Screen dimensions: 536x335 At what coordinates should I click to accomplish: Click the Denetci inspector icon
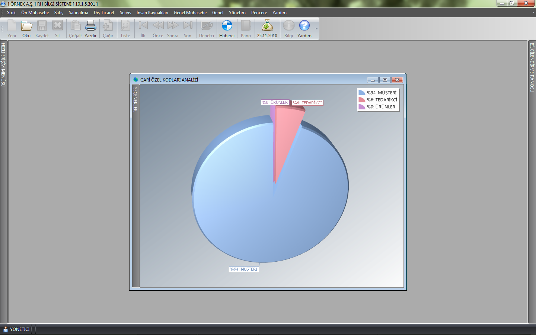[206, 26]
